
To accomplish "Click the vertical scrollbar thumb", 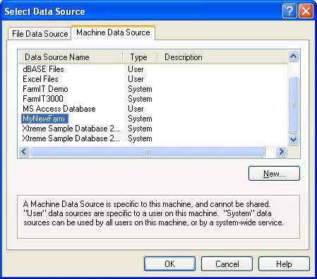I will [x=293, y=105].
